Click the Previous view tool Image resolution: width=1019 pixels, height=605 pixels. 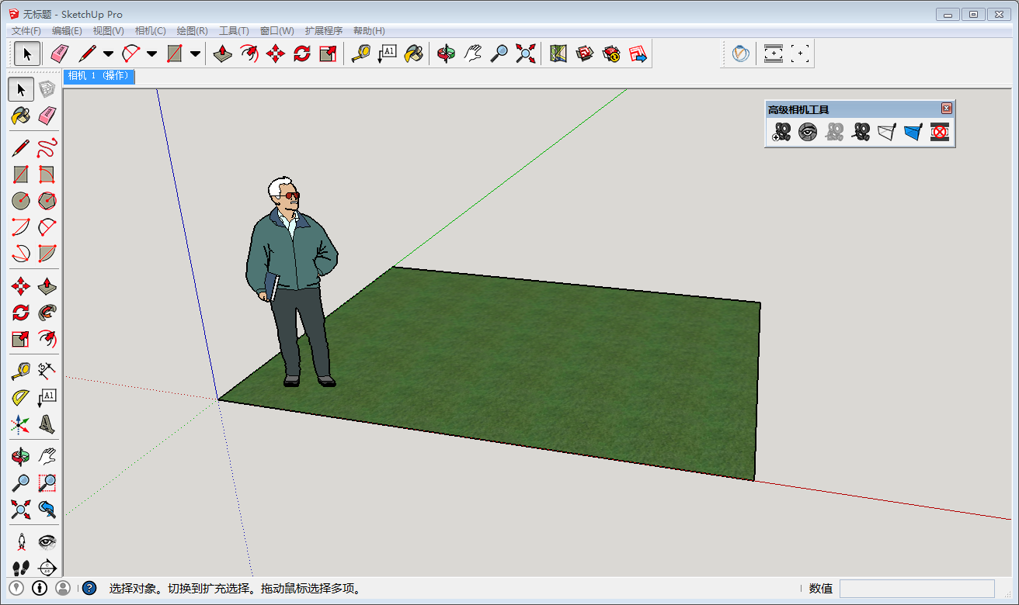coord(47,509)
